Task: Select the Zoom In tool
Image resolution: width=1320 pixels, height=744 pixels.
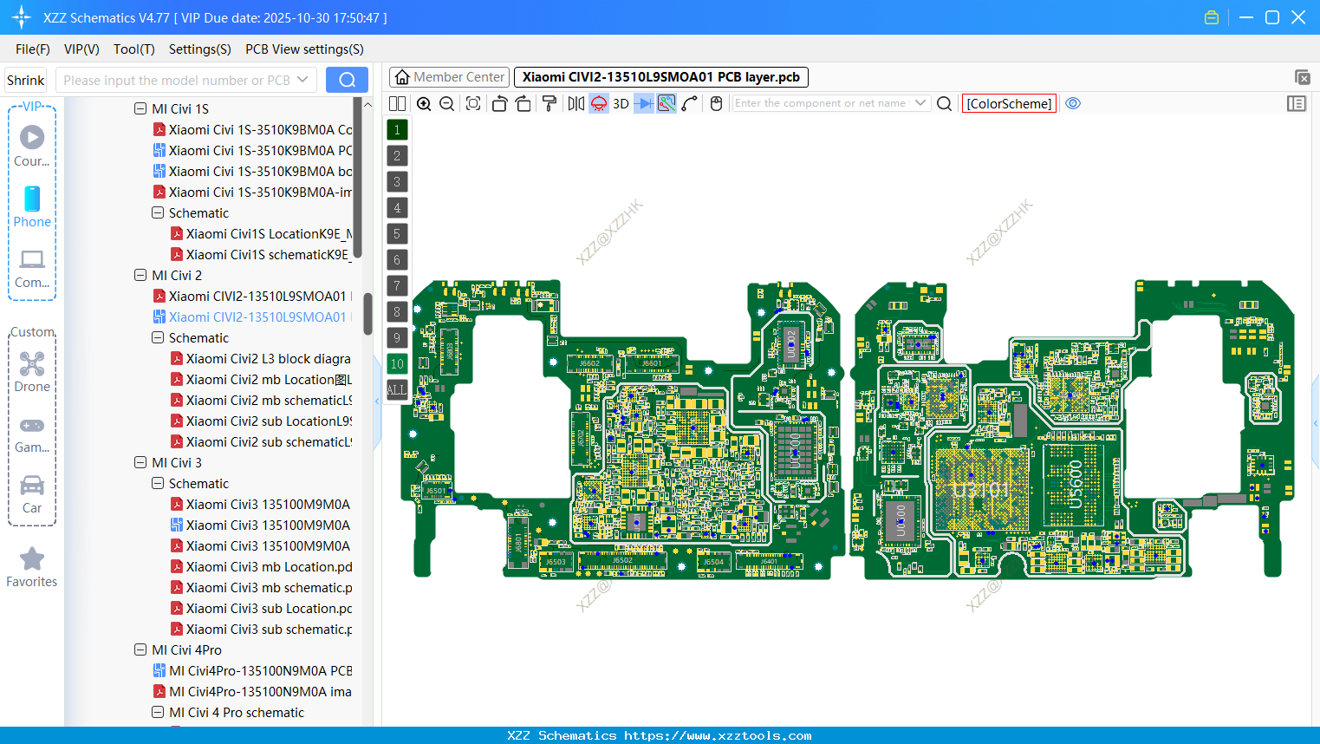Action: click(424, 103)
